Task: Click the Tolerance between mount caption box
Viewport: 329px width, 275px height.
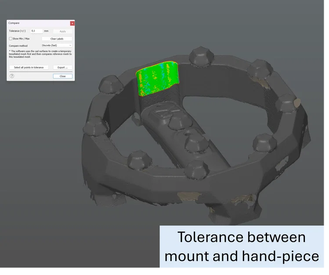Action: [x=242, y=246]
